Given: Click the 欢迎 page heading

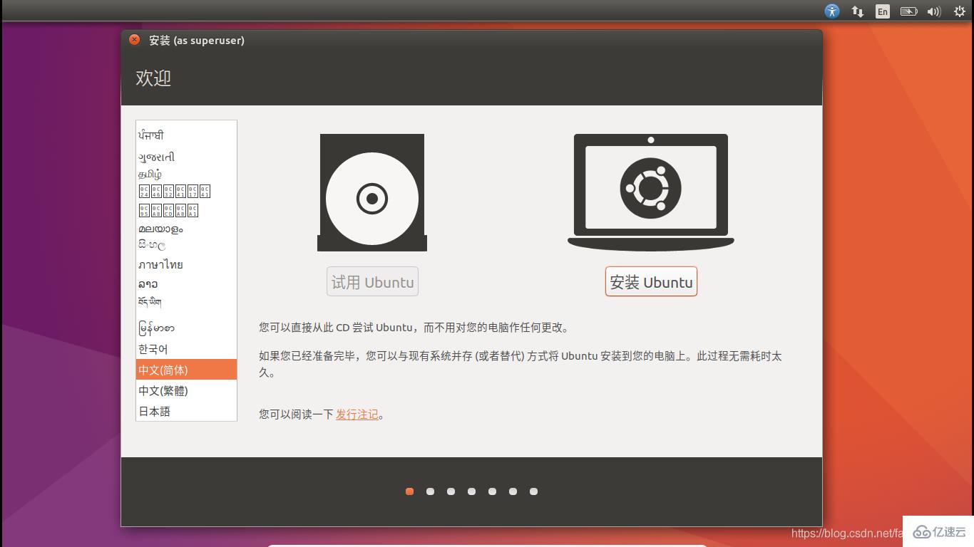Looking at the screenshot, I should (153, 78).
